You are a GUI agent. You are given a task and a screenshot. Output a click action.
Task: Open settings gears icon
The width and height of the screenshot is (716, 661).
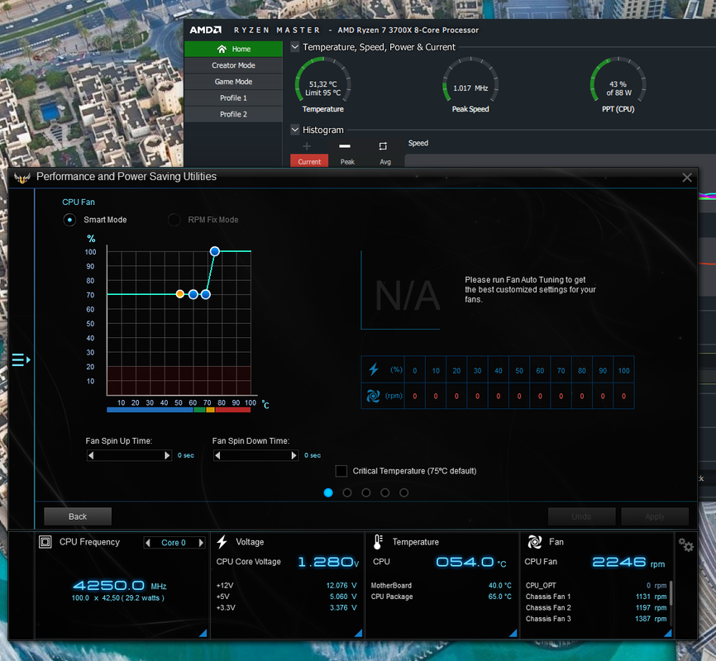(x=685, y=544)
